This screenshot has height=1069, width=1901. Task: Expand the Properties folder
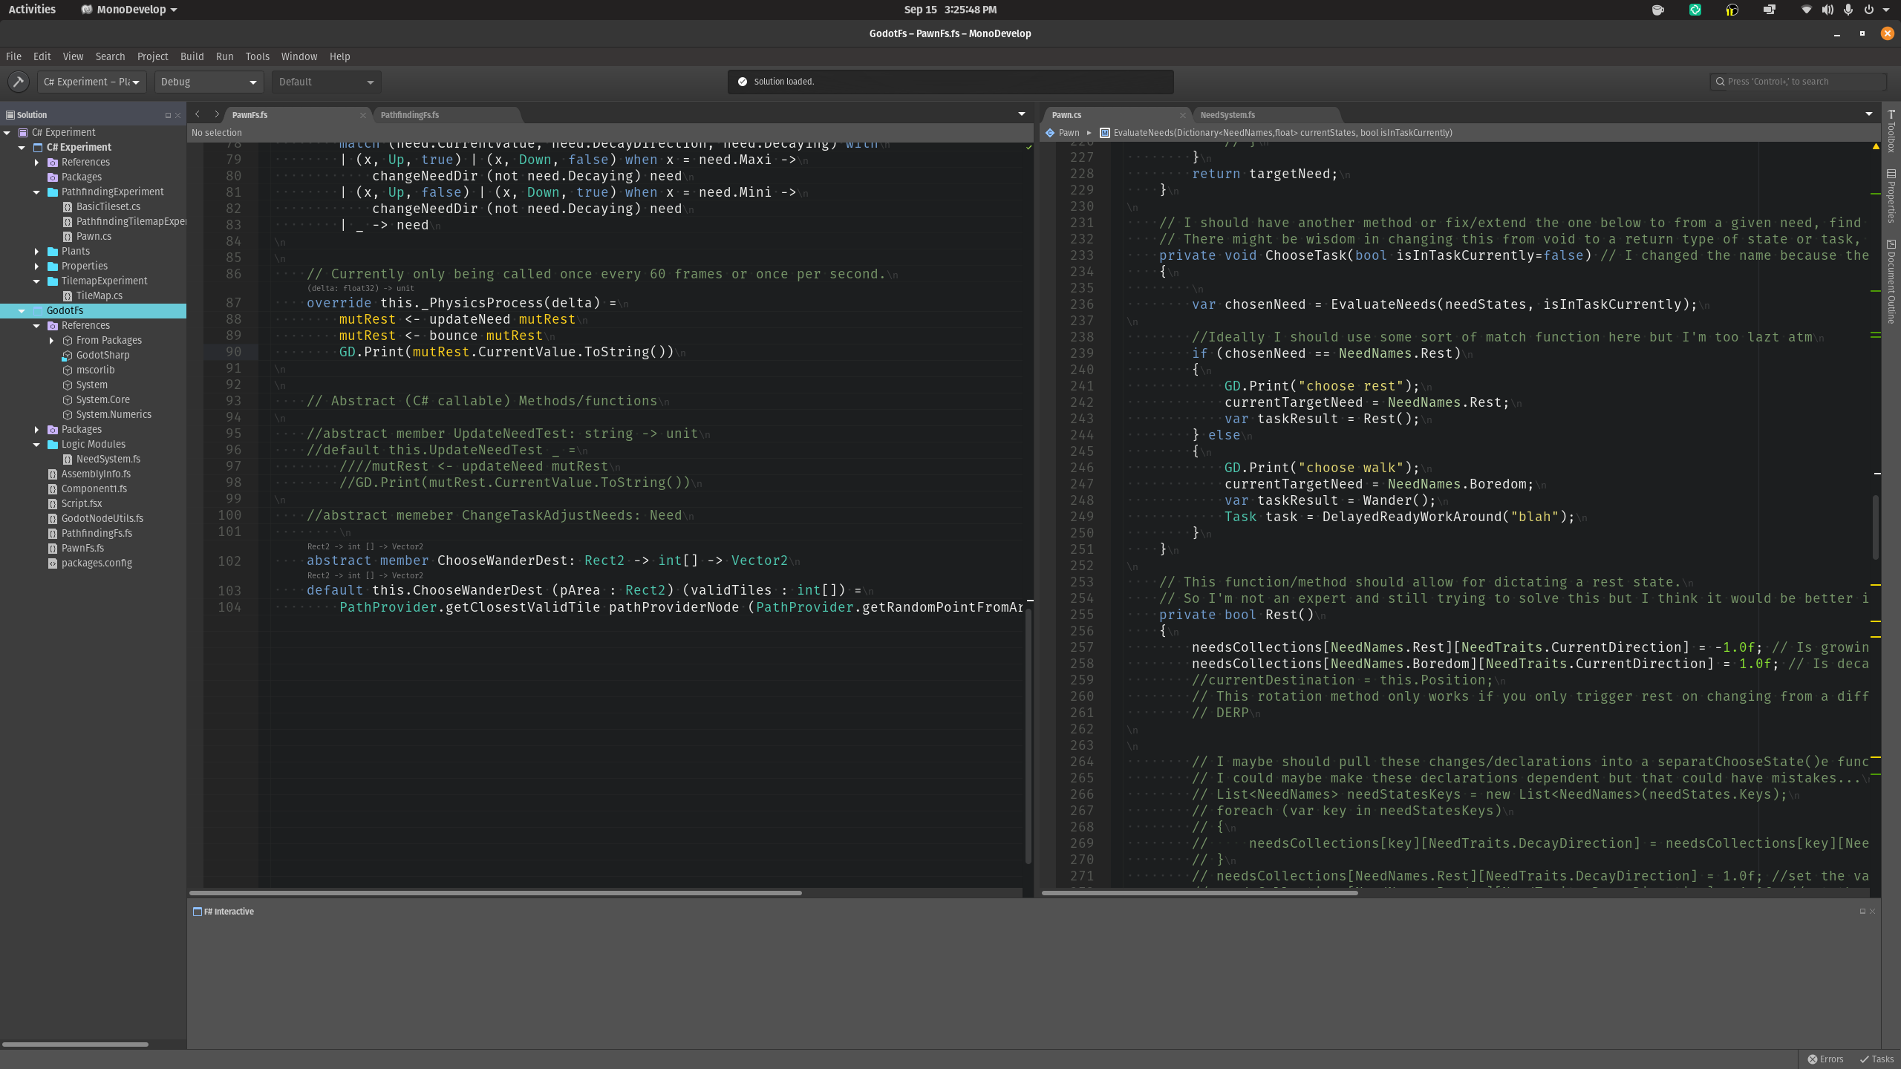pos(36,267)
